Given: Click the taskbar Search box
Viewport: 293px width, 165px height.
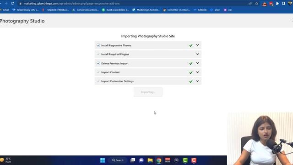Looking at the screenshot, I should point(118,160).
